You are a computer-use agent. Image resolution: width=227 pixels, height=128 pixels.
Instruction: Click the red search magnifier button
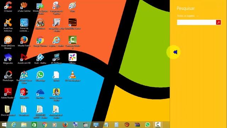tap(218, 22)
